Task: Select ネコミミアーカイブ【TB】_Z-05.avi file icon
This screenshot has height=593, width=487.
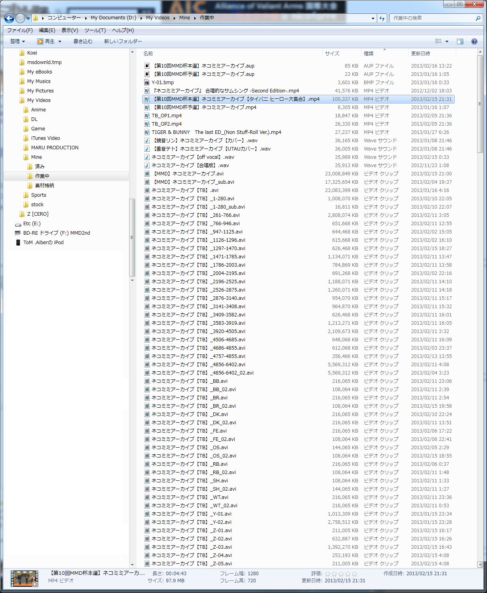Action: (147, 564)
